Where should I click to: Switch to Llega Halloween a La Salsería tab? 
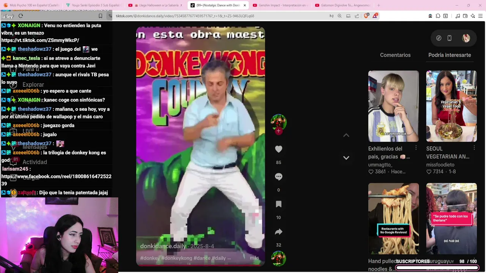point(156,5)
